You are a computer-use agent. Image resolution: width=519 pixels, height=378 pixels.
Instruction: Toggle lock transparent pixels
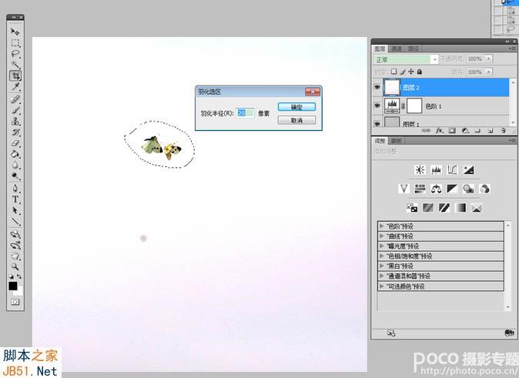pos(393,72)
